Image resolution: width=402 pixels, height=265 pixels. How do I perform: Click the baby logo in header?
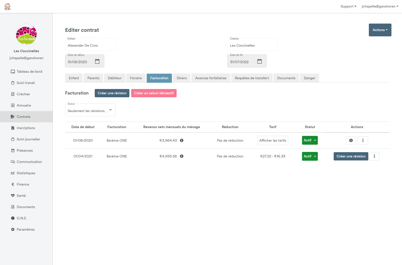click(x=8, y=7)
